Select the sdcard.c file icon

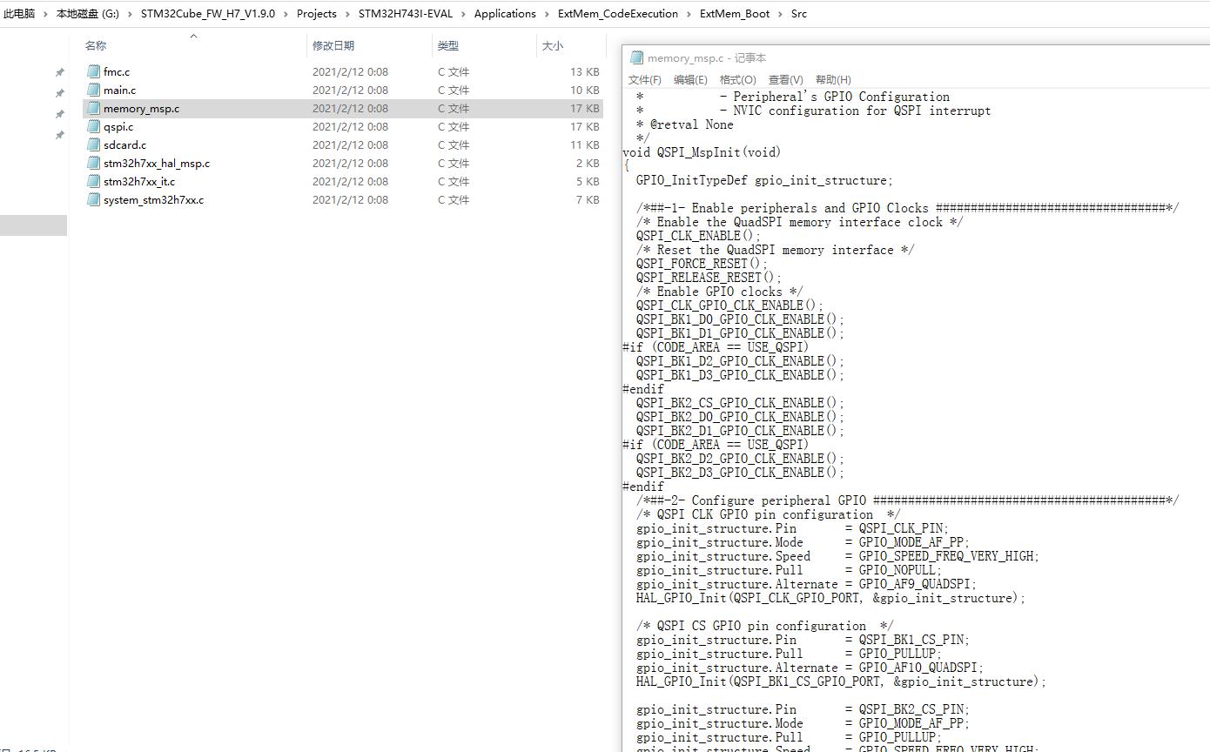(94, 144)
